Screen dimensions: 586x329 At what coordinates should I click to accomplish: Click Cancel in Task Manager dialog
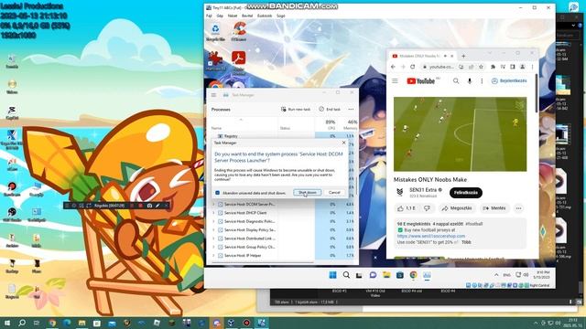click(x=334, y=193)
